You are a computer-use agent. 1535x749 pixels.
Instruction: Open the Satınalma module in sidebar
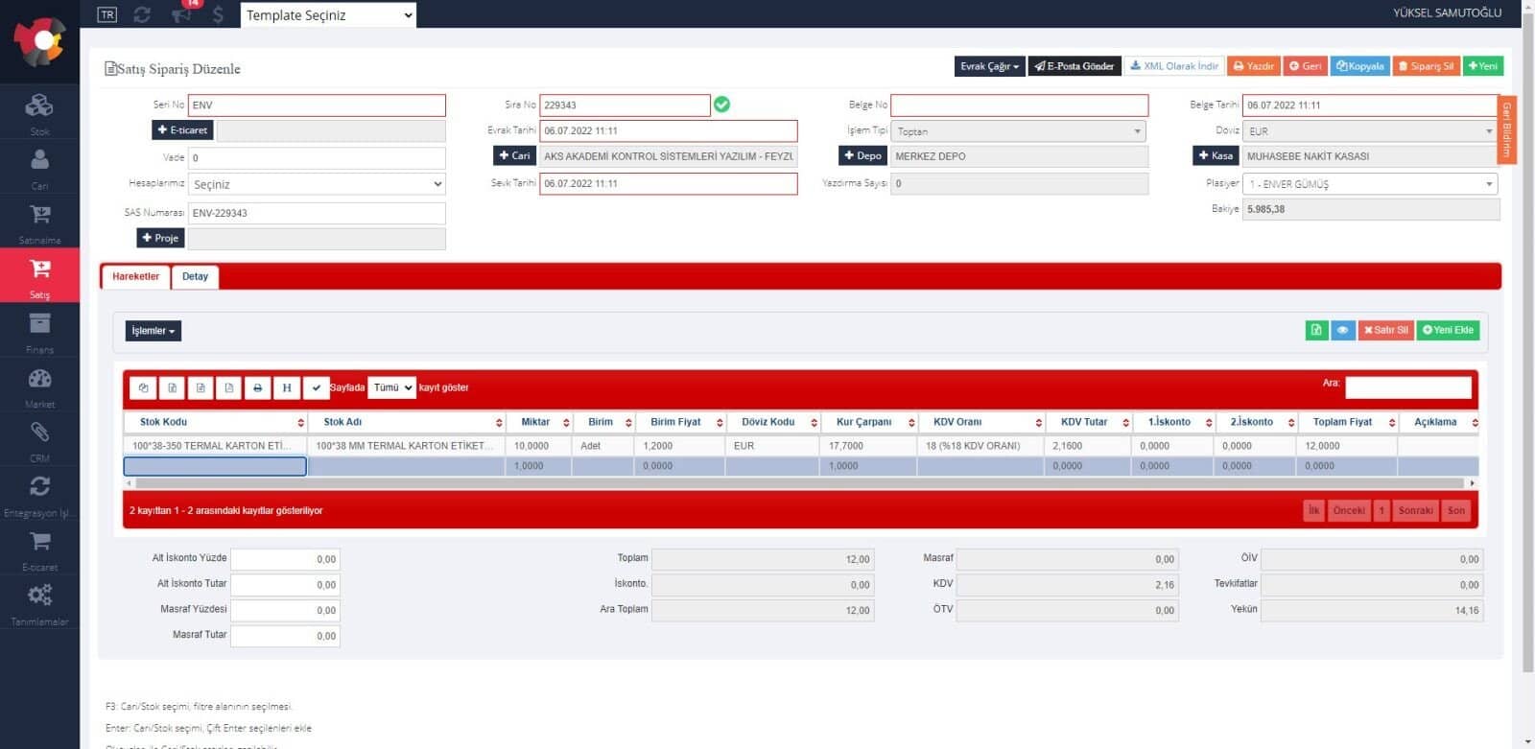pyautogui.click(x=39, y=222)
